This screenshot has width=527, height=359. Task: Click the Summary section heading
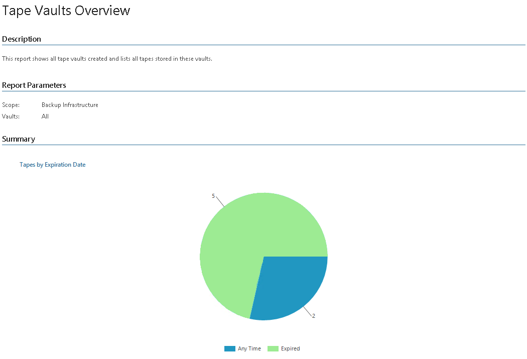point(19,139)
